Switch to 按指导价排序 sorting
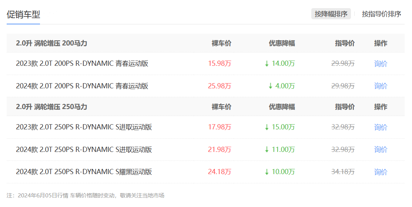Screen dimensions: 412x207 [381, 14]
